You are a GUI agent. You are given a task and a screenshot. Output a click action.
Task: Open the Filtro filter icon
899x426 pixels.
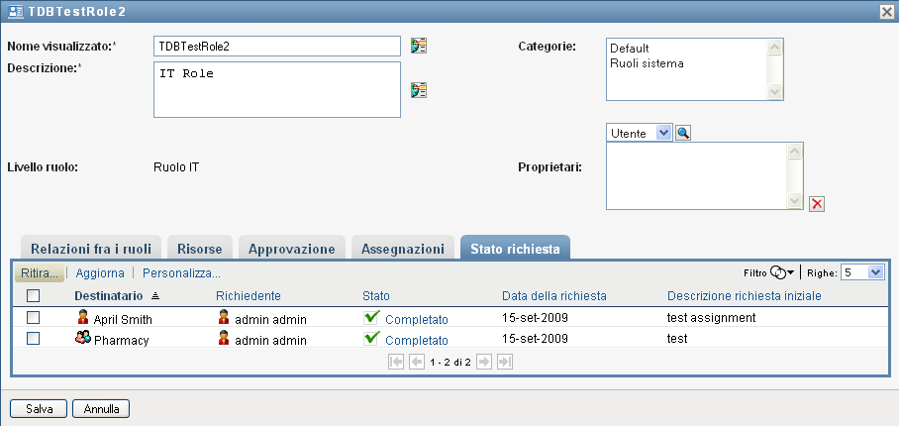coord(781,272)
